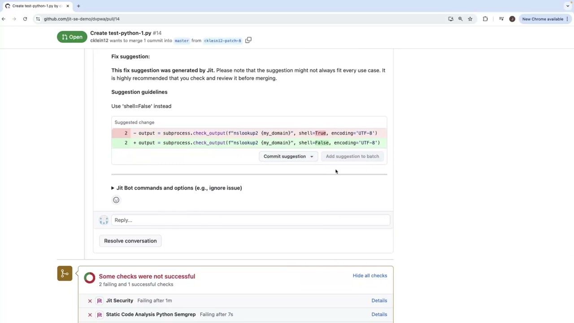Click Add suggestion to batch button

point(352,157)
